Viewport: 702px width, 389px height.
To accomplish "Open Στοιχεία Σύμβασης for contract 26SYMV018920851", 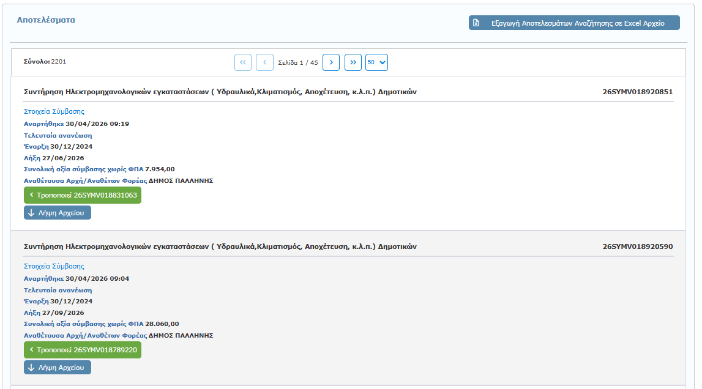I will [54, 111].
